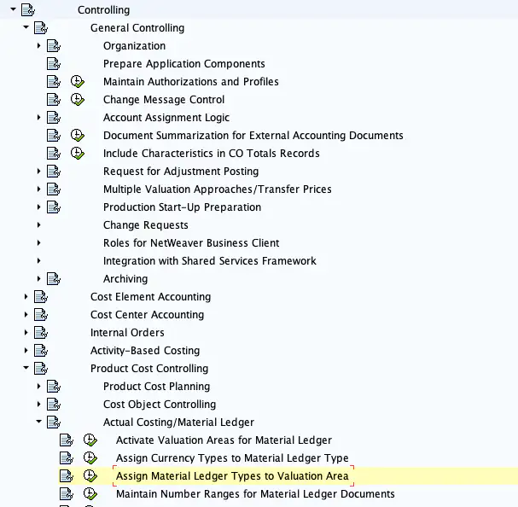This screenshot has height=507, width=518.
Task: Select 'Maintain Number Ranges for Material Ledger Documents'
Action: [x=255, y=494]
